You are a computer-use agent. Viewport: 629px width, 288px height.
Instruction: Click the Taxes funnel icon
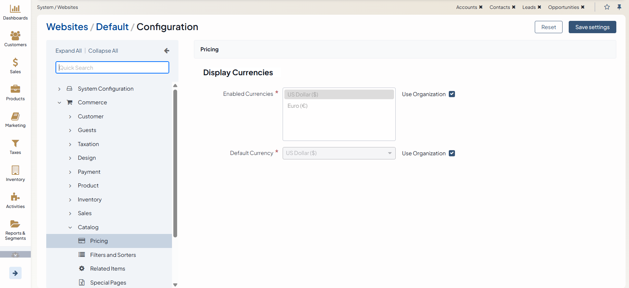pyautogui.click(x=15, y=143)
